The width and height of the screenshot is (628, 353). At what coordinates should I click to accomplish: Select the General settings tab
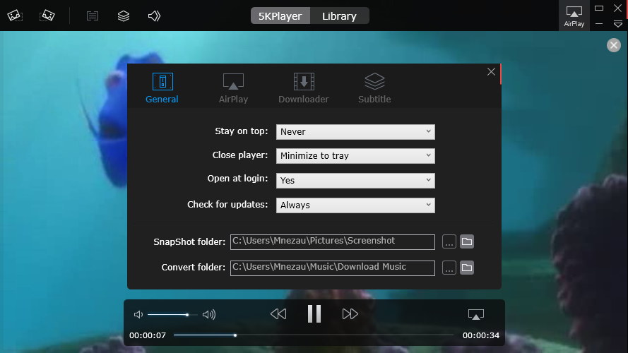[x=162, y=88]
